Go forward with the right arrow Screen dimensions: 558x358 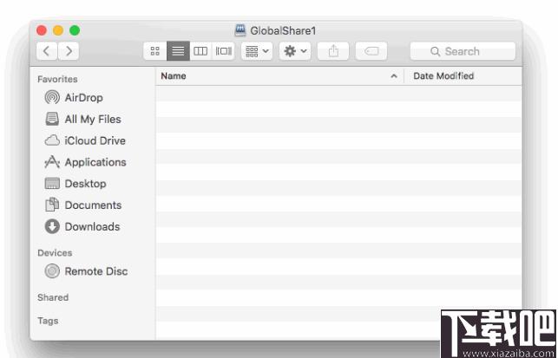[69, 51]
